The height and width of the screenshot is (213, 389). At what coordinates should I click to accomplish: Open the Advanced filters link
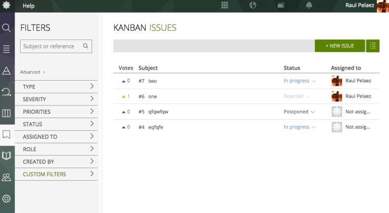[x=32, y=72]
